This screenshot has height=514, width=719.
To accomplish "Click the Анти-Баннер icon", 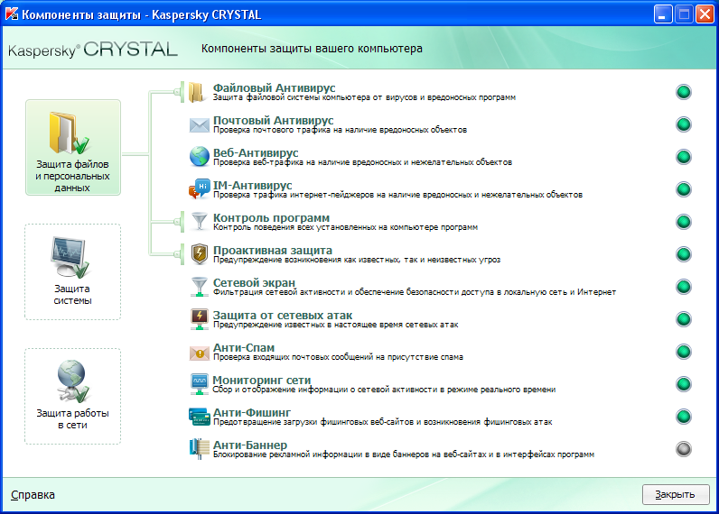I will point(199,449).
